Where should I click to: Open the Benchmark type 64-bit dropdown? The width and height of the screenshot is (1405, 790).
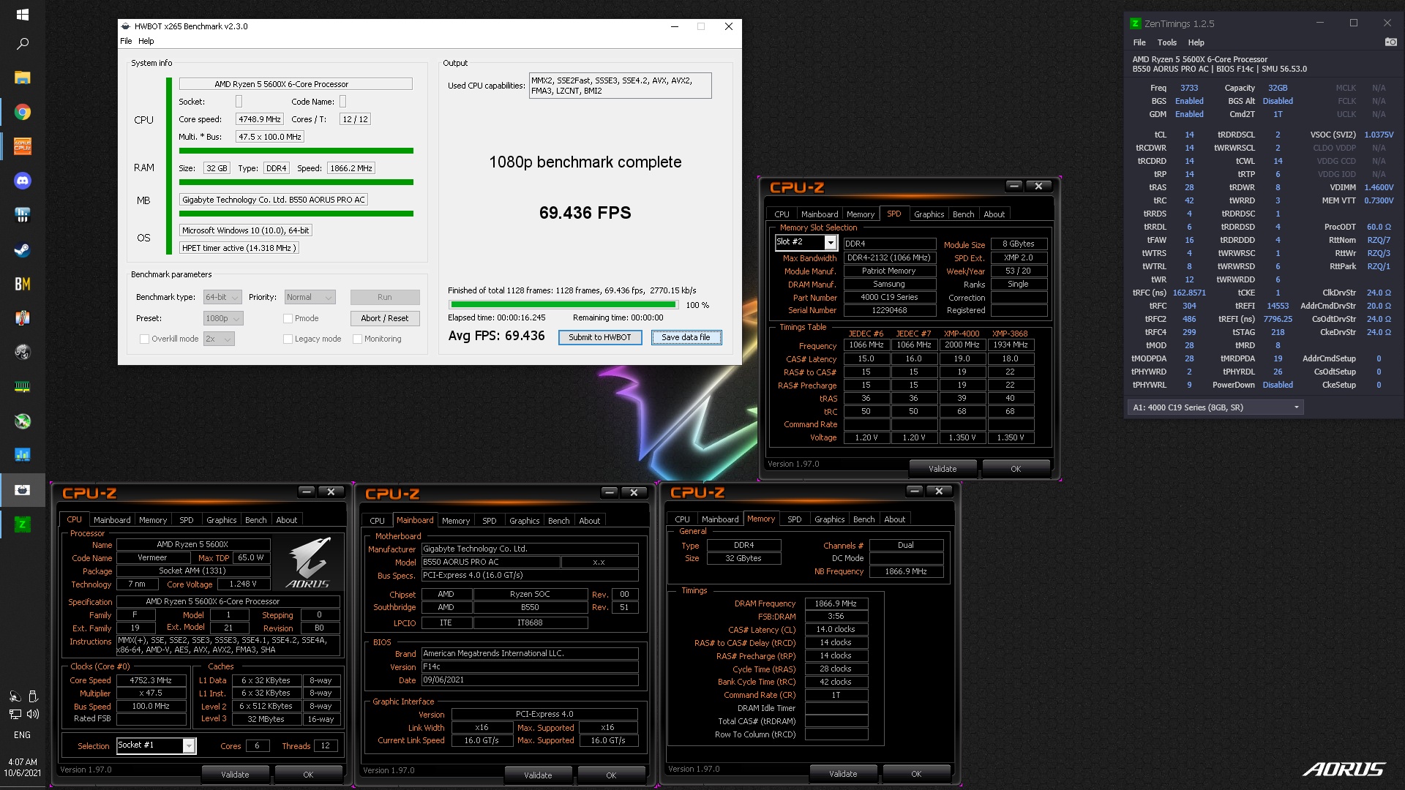pyautogui.click(x=222, y=297)
